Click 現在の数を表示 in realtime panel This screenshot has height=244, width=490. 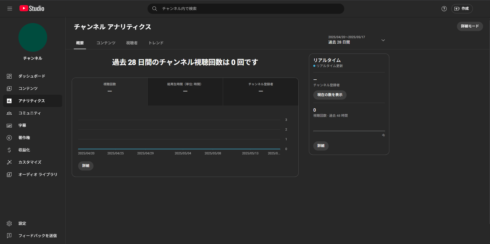pyautogui.click(x=330, y=95)
